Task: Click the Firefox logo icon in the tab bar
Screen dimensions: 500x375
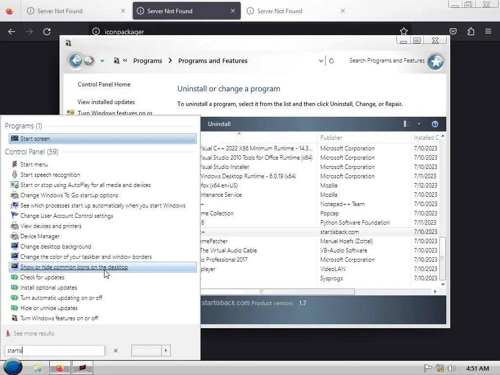Action: 10,11
